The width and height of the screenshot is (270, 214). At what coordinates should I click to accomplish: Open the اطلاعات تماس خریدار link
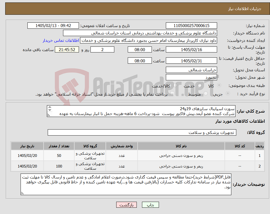61,40
